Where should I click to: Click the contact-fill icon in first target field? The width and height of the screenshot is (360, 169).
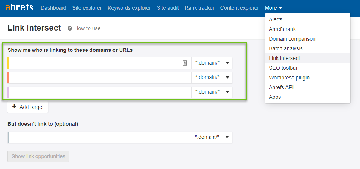click(x=185, y=63)
